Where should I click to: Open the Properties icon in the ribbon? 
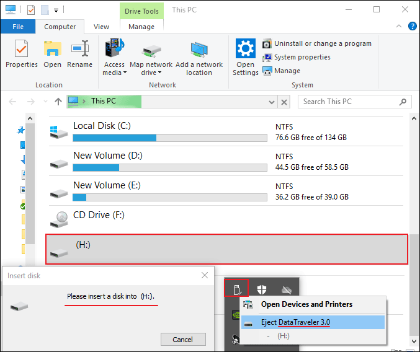22,53
